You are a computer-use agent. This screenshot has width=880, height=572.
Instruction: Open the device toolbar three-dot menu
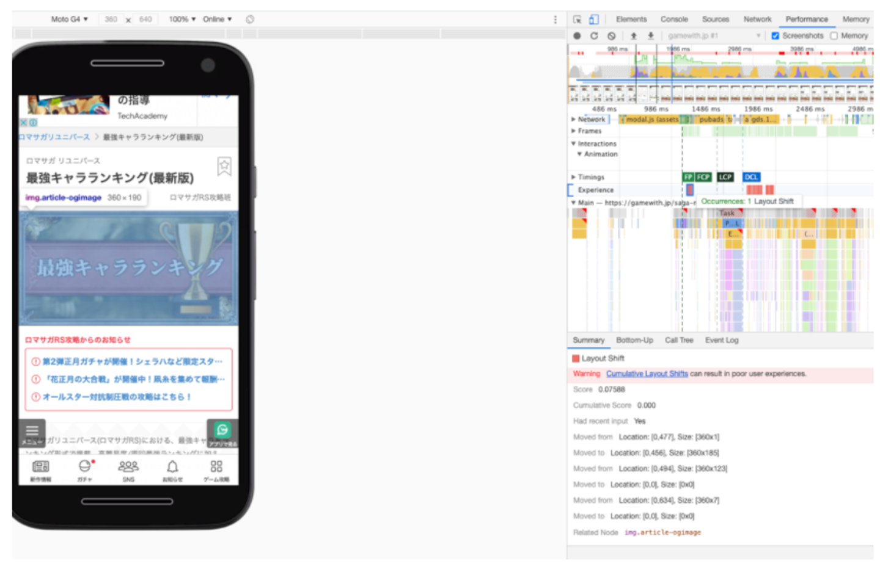[x=555, y=20]
